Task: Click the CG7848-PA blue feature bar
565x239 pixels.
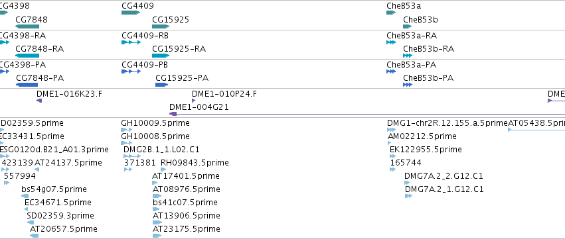Action: pos(27,85)
